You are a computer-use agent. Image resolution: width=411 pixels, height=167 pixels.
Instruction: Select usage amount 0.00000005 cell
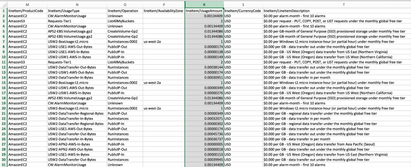(x=204, y=144)
